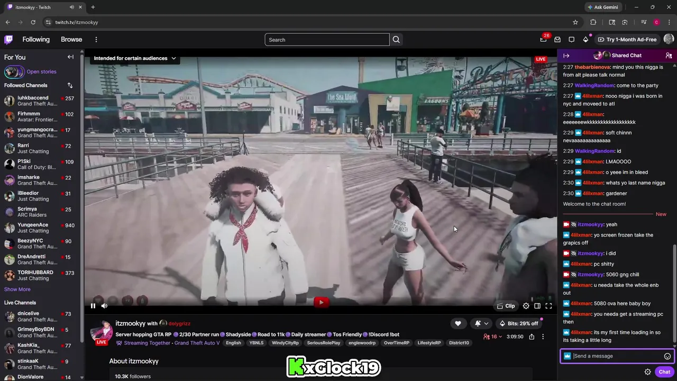Screen dimensions: 677x381
Task: Click the English stream tag
Action: point(233,343)
